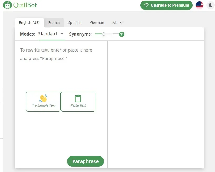Click the waving hand Try Sample Text icon
This screenshot has height=172, width=215.
(43, 99)
